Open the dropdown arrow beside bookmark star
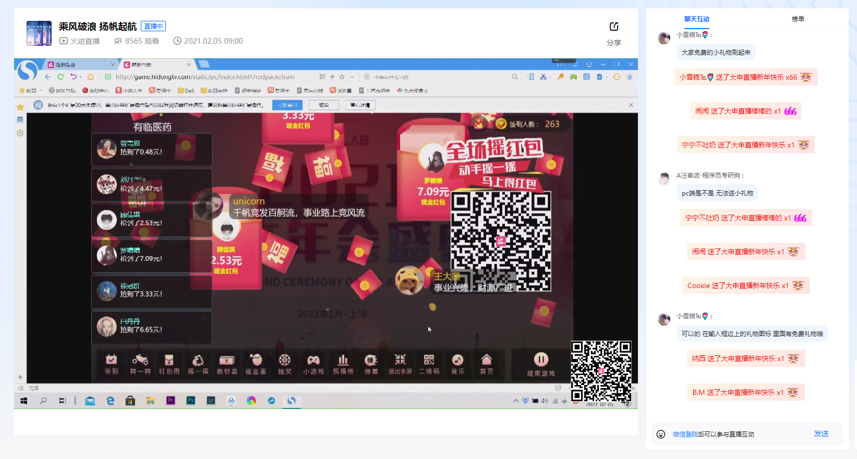The height and width of the screenshot is (459, 857). 352,77
